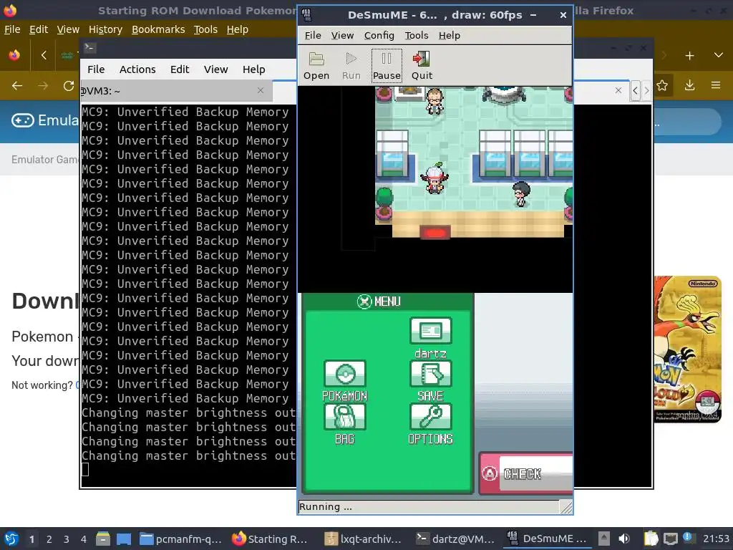Bookmark the page with the star icon
This screenshot has width=733, height=550.
click(662, 85)
